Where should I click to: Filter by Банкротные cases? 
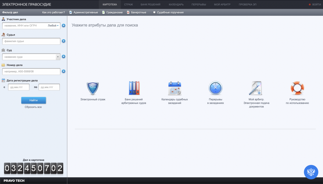pyautogui.click(x=136, y=12)
